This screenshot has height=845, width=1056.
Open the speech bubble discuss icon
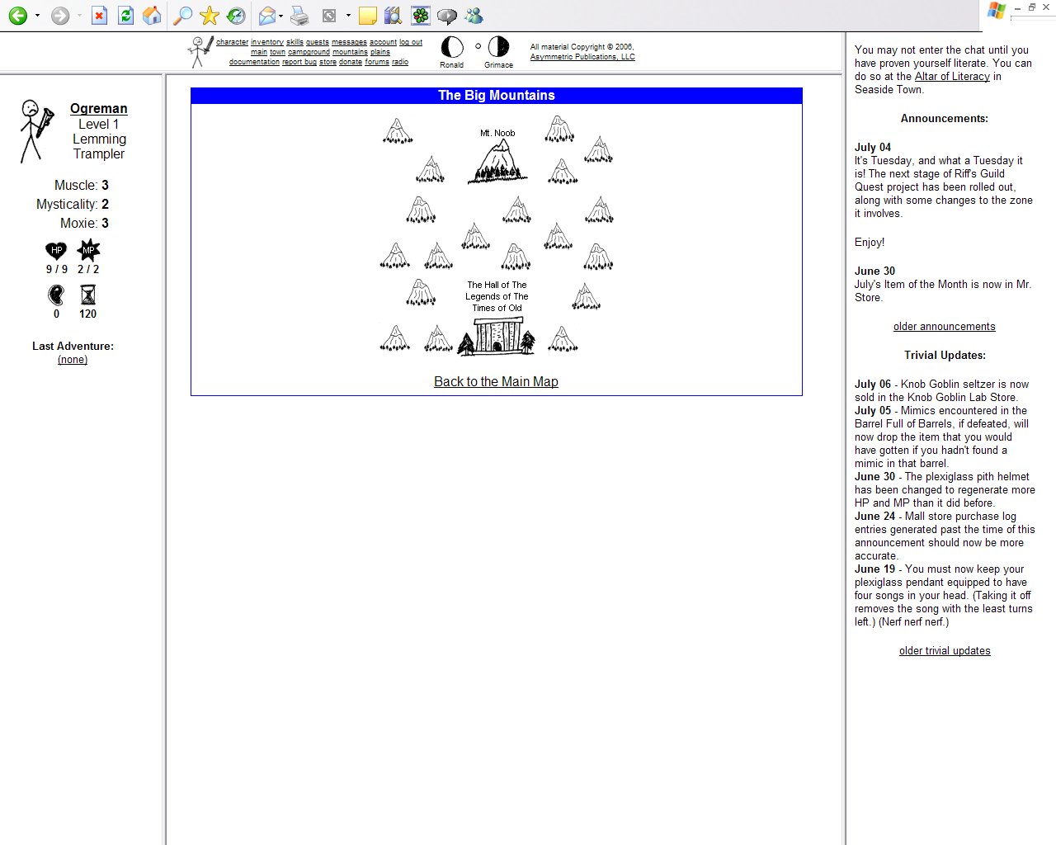pyautogui.click(x=447, y=16)
